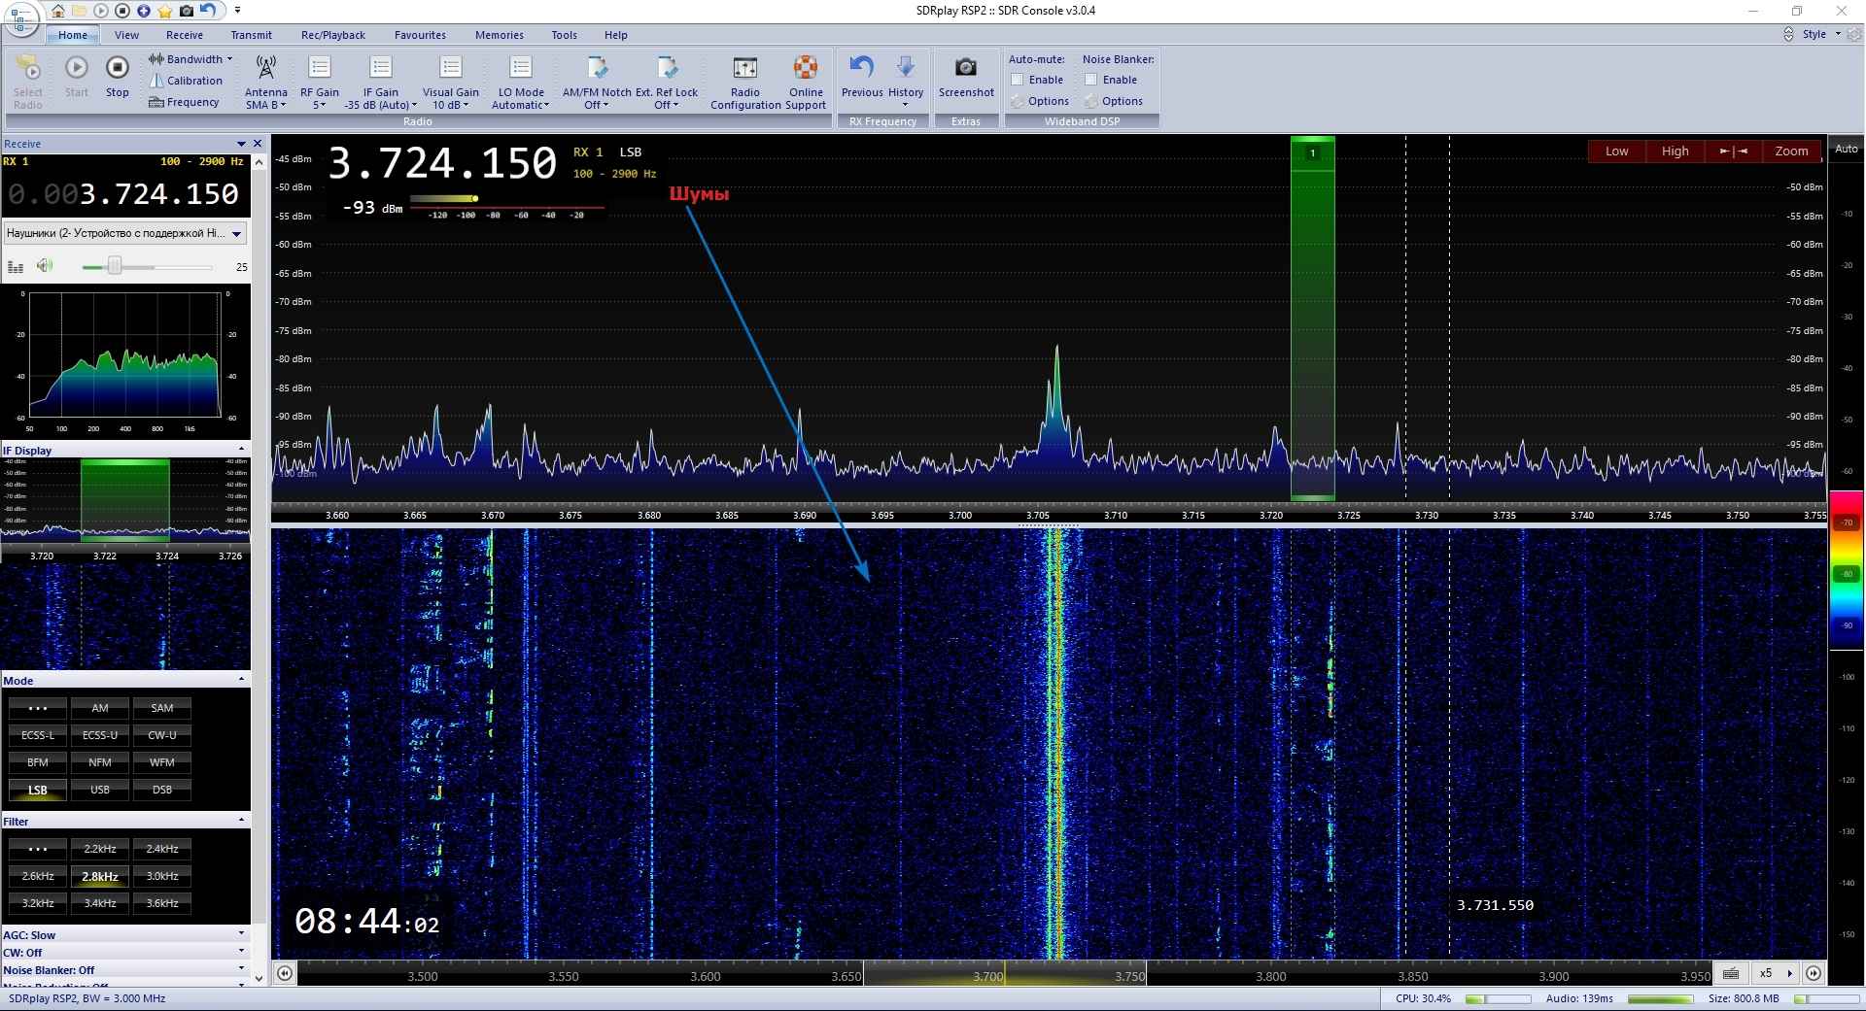Screen dimensions: 1866x1011
Task: Open the Tools ribbon tab
Action: tap(565, 35)
